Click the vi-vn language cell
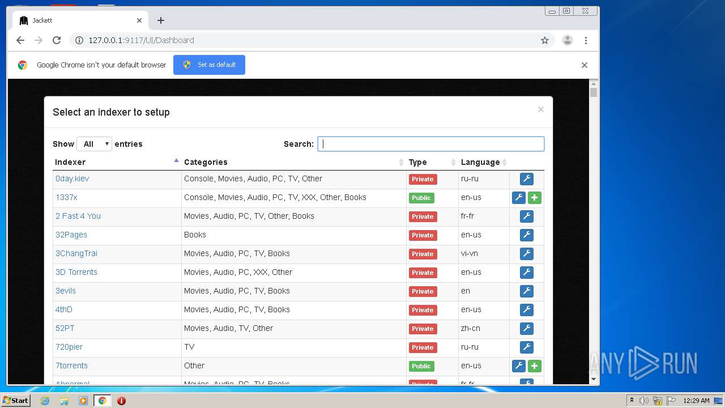Screen dimensions: 725x408 (x=484, y=253)
